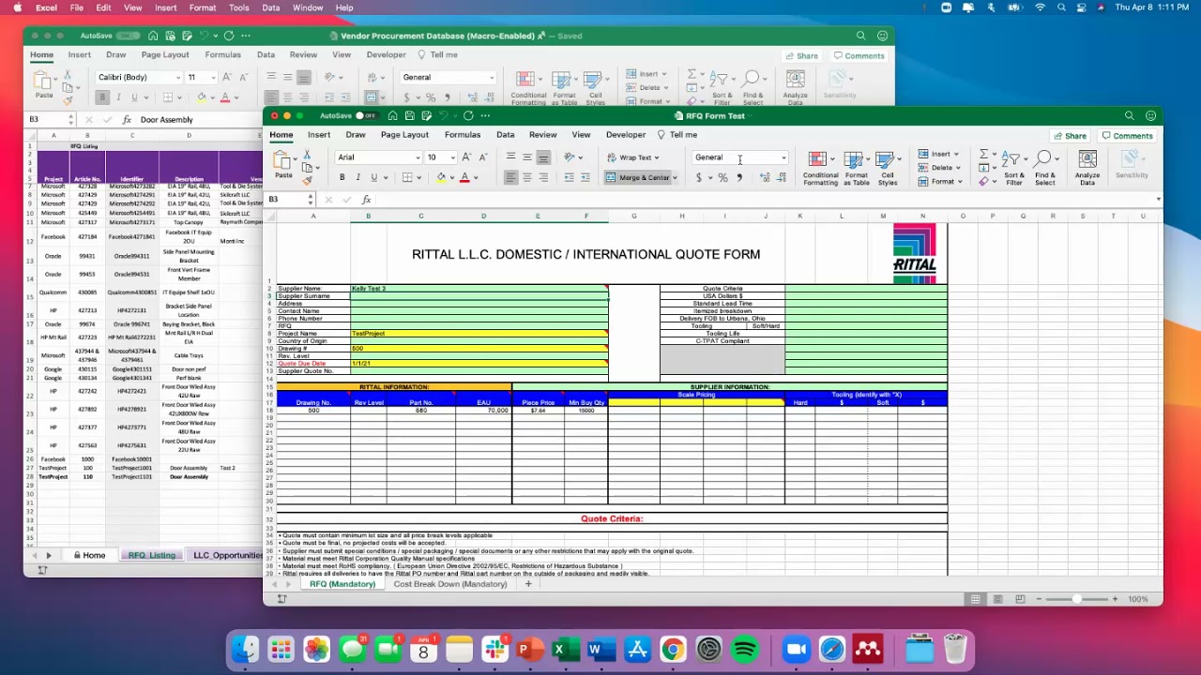Toggle Underline in RFQ Form Test ribbon
The image size is (1201, 675).
373,177
